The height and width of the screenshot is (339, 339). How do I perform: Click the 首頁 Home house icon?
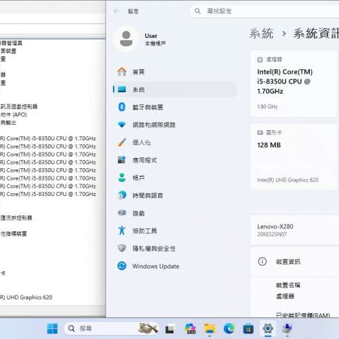[122, 72]
